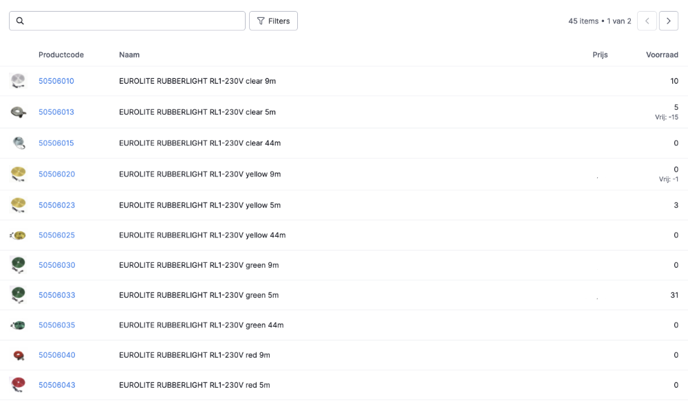This screenshot has width=688, height=405.
Task: Click thumbnail of clear 44m rubberlight
Action: click(19, 143)
